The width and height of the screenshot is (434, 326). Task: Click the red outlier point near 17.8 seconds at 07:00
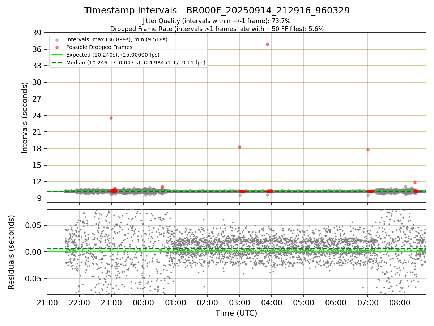click(368, 150)
